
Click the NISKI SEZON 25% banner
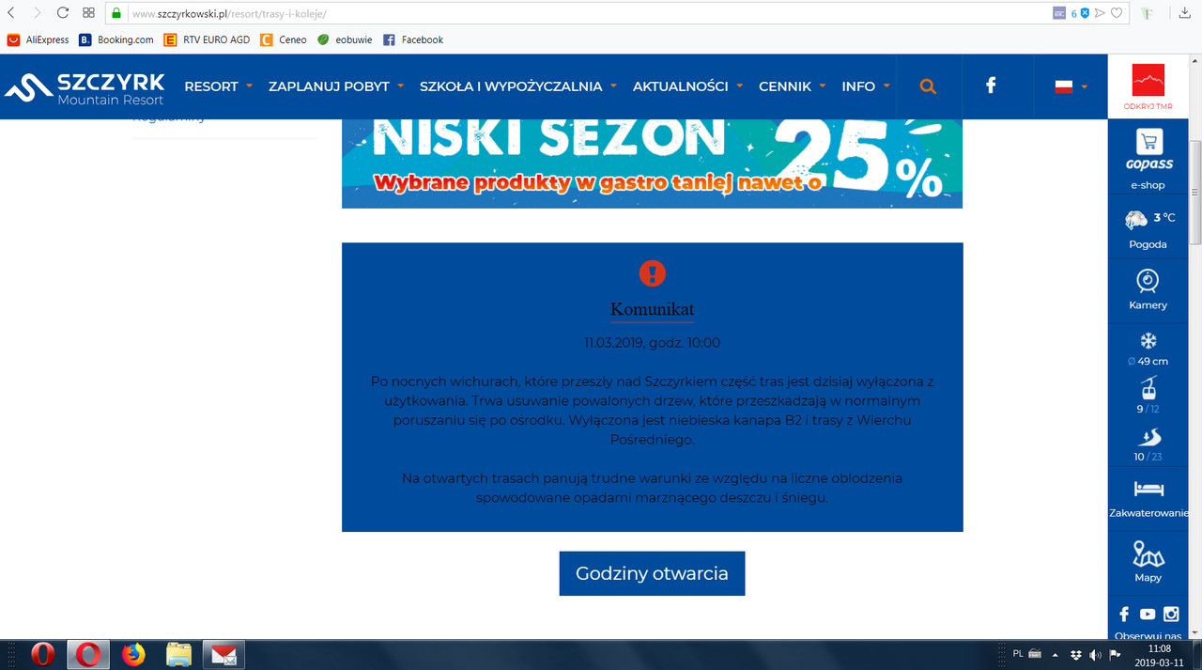(x=652, y=164)
